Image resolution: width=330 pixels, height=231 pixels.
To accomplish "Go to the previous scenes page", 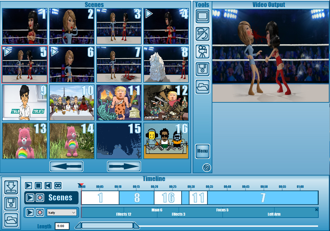I will tap(66, 166).
